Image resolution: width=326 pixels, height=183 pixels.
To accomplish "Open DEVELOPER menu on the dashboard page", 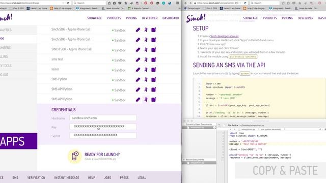I will (x=150, y=18).
